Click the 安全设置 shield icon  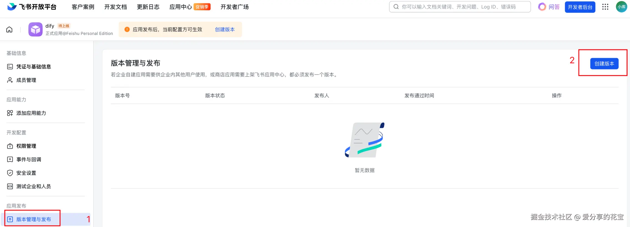[x=10, y=173]
